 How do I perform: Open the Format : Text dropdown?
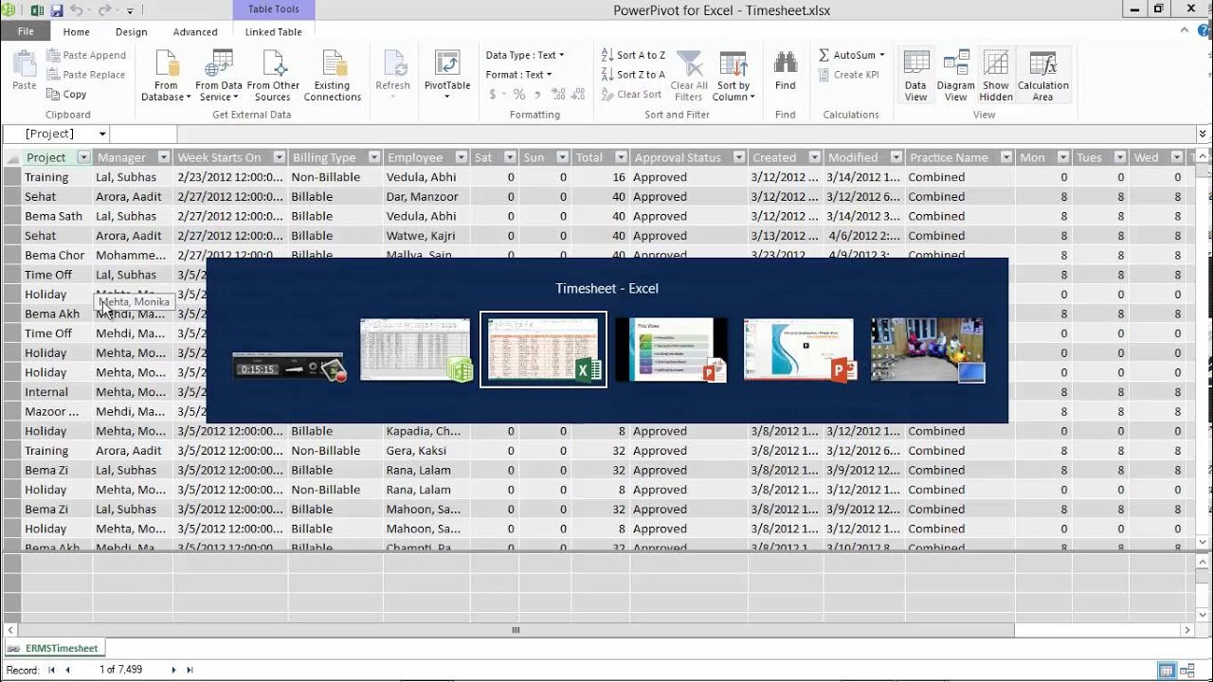pyautogui.click(x=518, y=75)
